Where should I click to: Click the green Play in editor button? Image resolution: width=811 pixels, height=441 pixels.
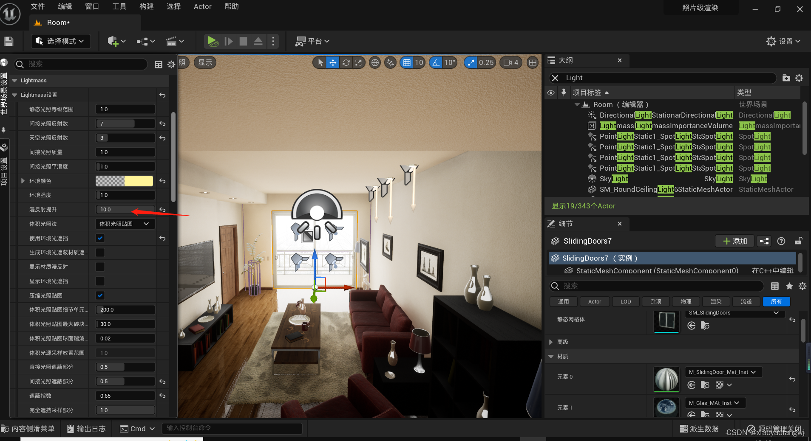pyautogui.click(x=213, y=41)
